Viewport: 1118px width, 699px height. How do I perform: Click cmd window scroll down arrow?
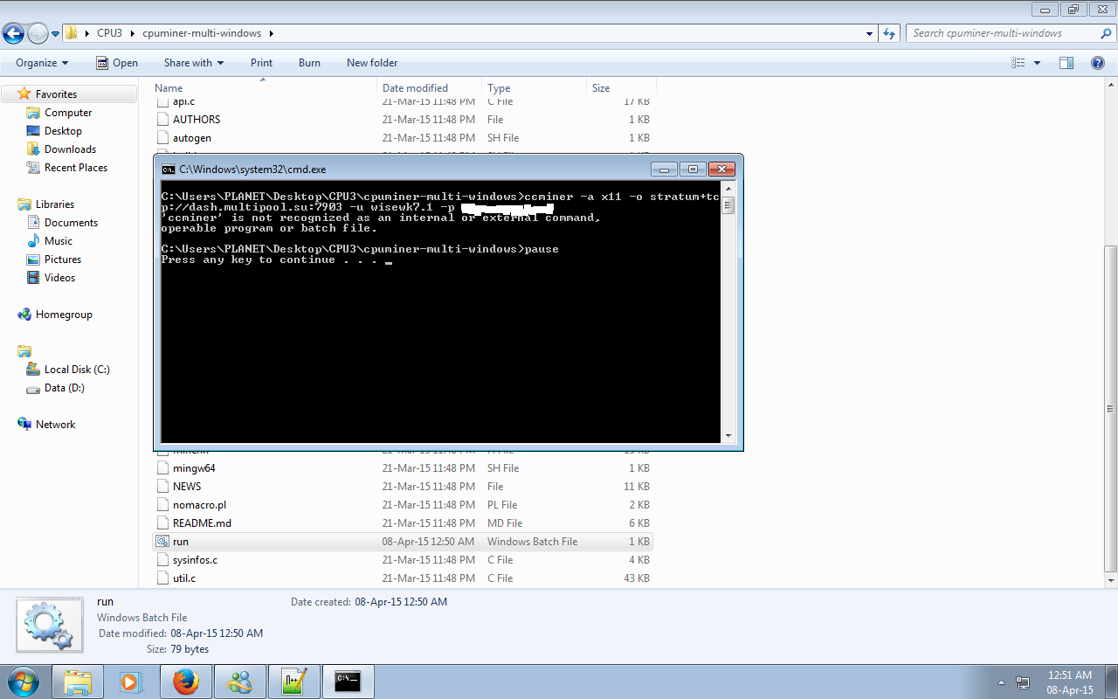728,436
